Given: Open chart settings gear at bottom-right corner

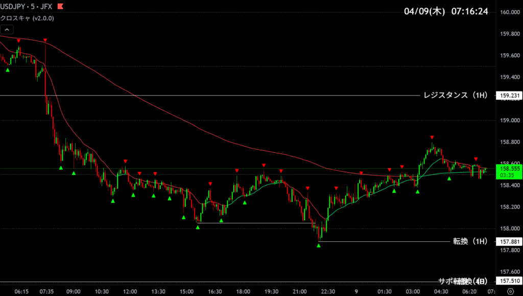Looking at the screenshot, I should [510, 291].
